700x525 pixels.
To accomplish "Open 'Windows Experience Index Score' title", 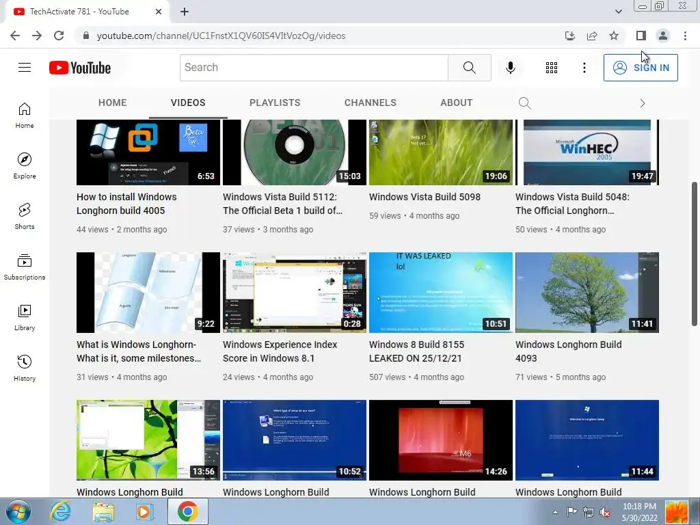I will coord(280,351).
